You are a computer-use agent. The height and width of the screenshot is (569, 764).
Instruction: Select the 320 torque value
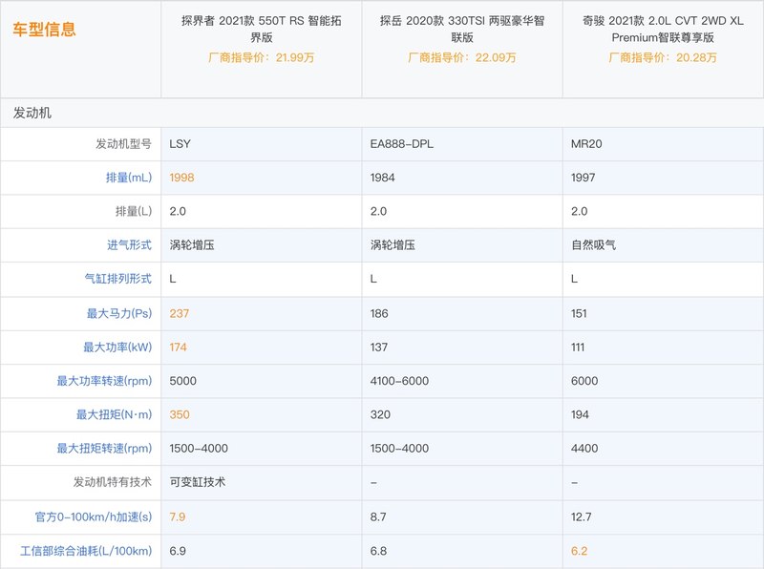pos(380,414)
